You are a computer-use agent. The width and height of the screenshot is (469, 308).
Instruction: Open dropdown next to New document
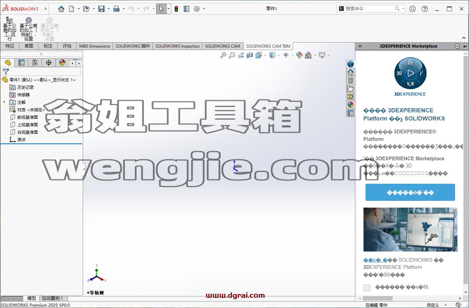(x=79, y=9)
